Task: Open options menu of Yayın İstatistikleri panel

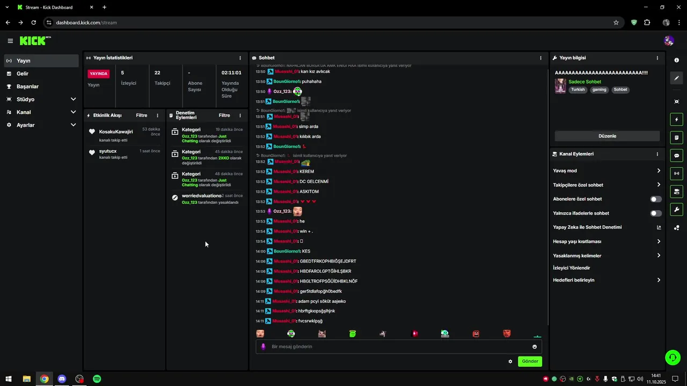Action: [x=240, y=58]
